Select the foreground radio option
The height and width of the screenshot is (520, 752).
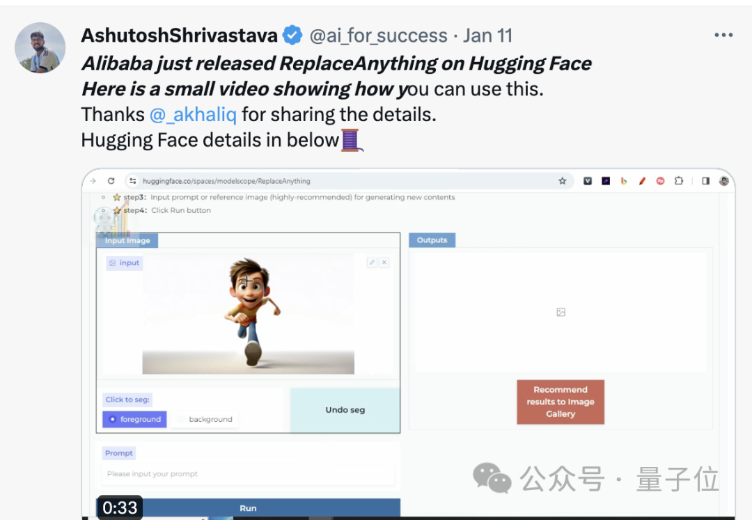134,419
